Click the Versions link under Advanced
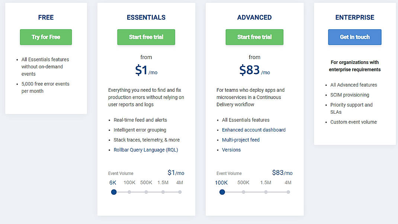 coord(231,150)
